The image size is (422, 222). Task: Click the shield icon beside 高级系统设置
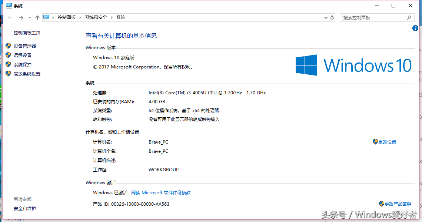click(x=9, y=74)
